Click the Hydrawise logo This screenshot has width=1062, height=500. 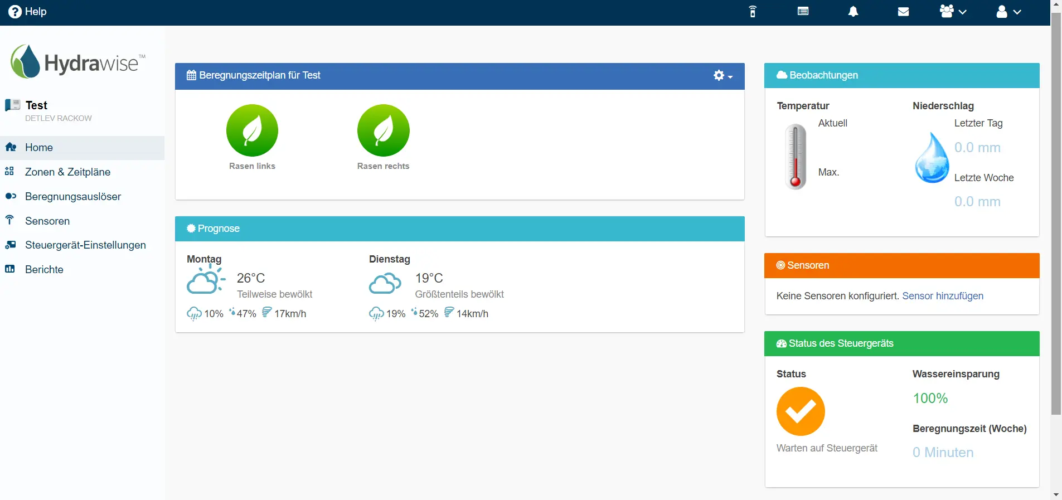[x=78, y=62]
